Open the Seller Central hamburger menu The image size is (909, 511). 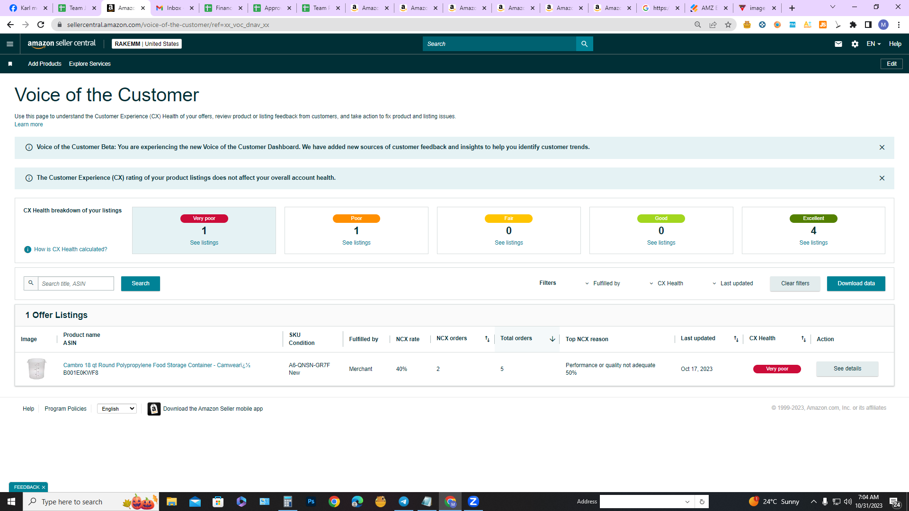(10, 44)
